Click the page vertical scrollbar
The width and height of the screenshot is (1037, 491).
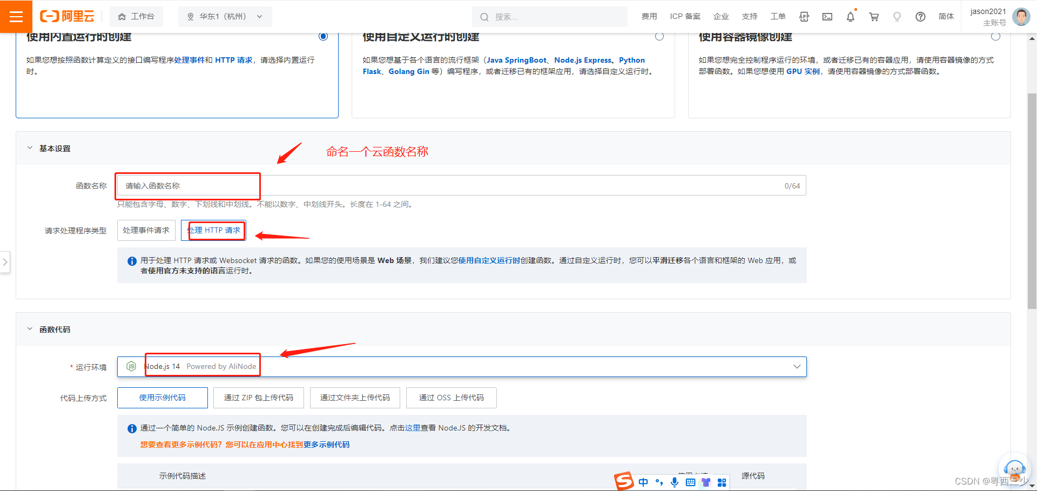[1032, 201]
